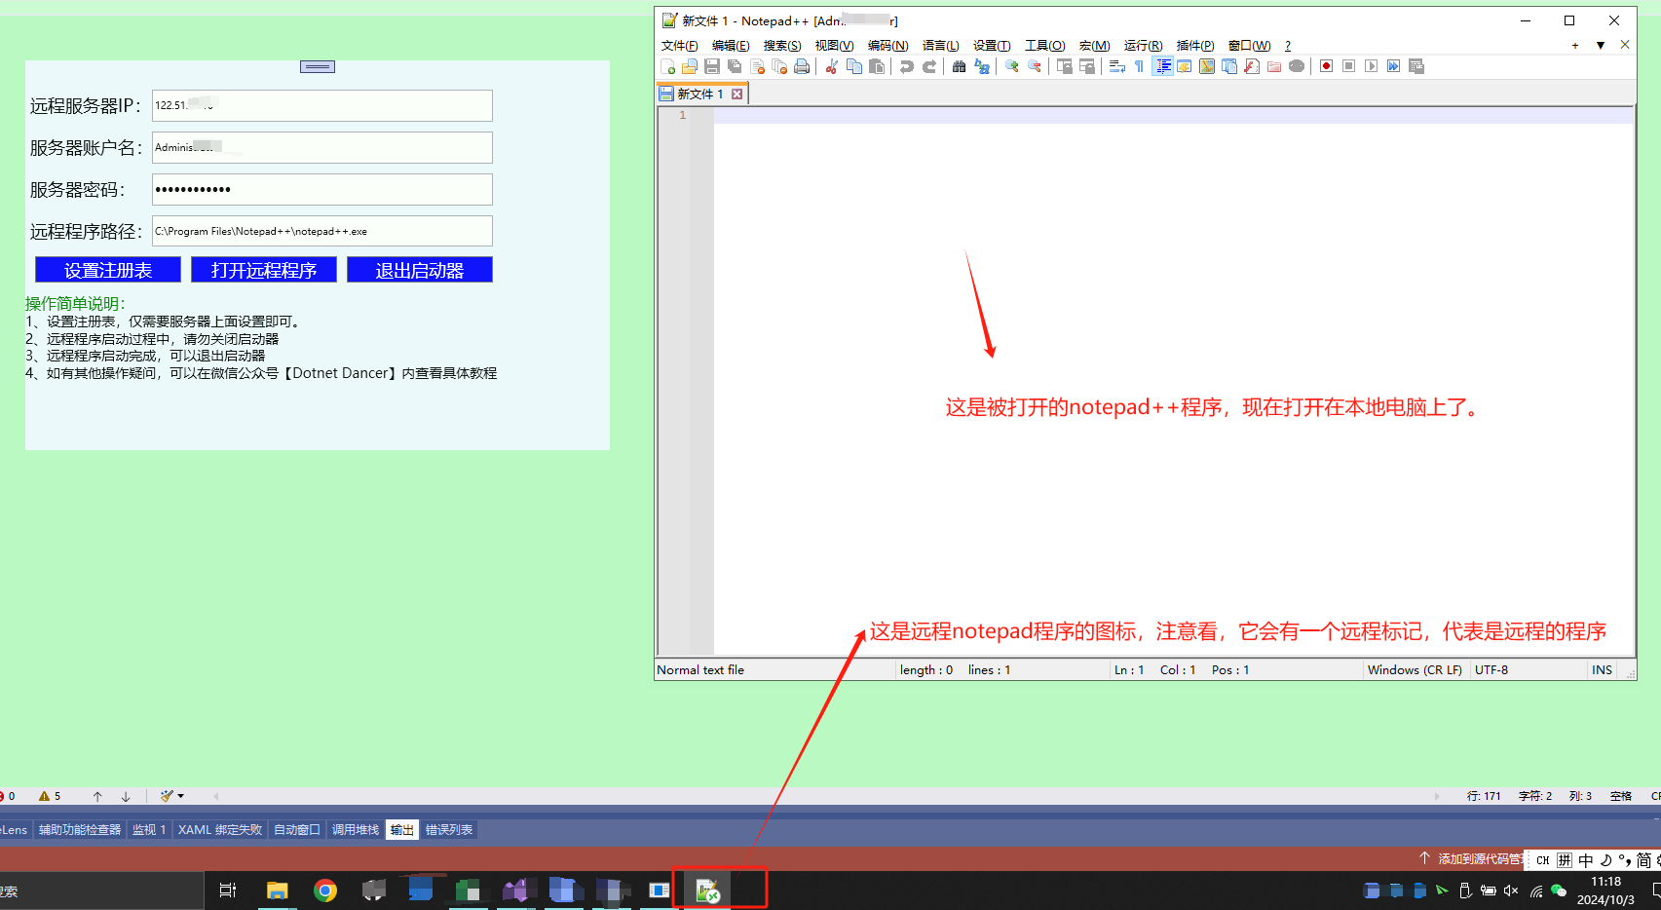1661x910 pixels.
Task: Click the remote Notepad++ taskbar icon
Action: (x=707, y=891)
